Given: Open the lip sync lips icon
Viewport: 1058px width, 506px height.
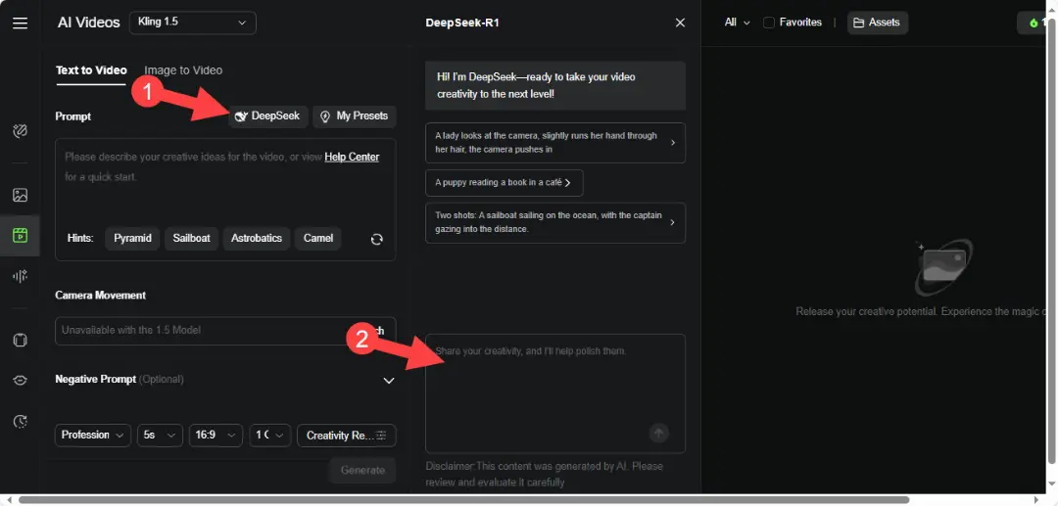Looking at the screenshot, I should point(21,381).
